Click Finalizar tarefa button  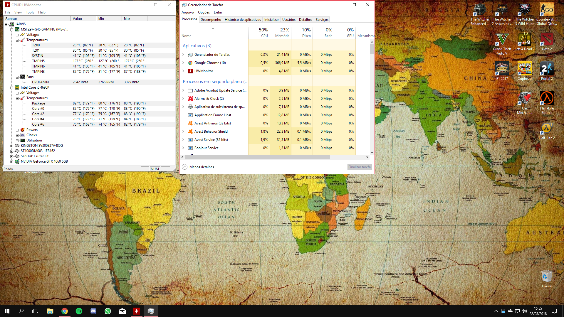coord(360,167)
